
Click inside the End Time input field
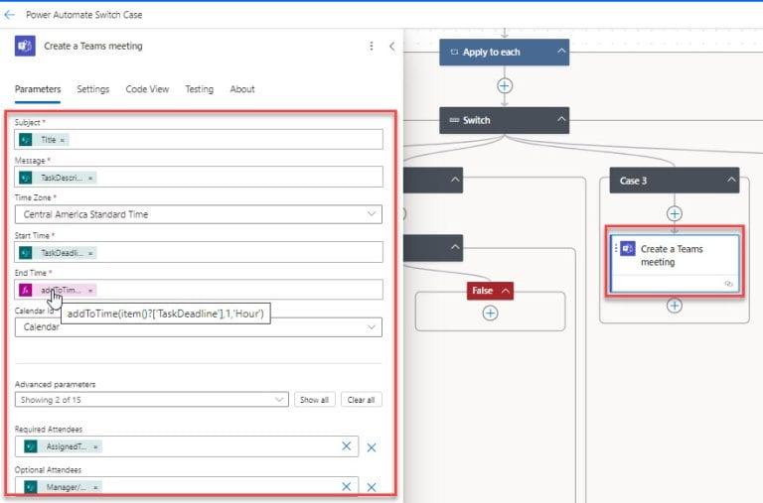tap(199, 290)
